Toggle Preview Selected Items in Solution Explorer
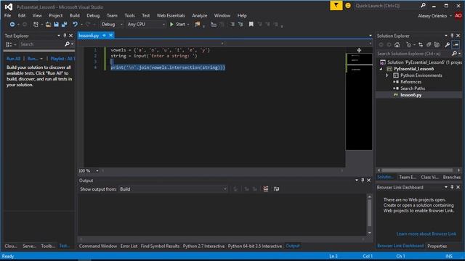Image resolution: width=465 pixels, height=261 pixels. tap(456, 45)
